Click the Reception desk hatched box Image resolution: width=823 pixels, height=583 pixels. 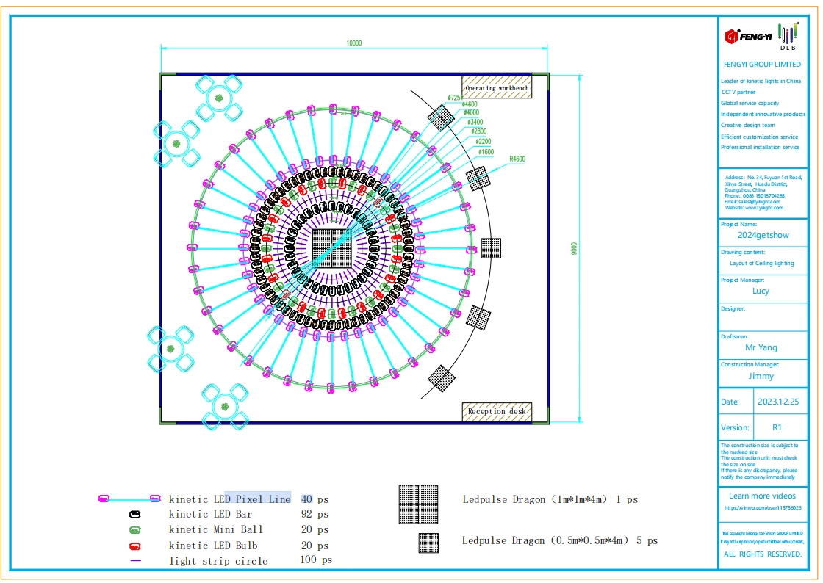[x=497, y=411]
